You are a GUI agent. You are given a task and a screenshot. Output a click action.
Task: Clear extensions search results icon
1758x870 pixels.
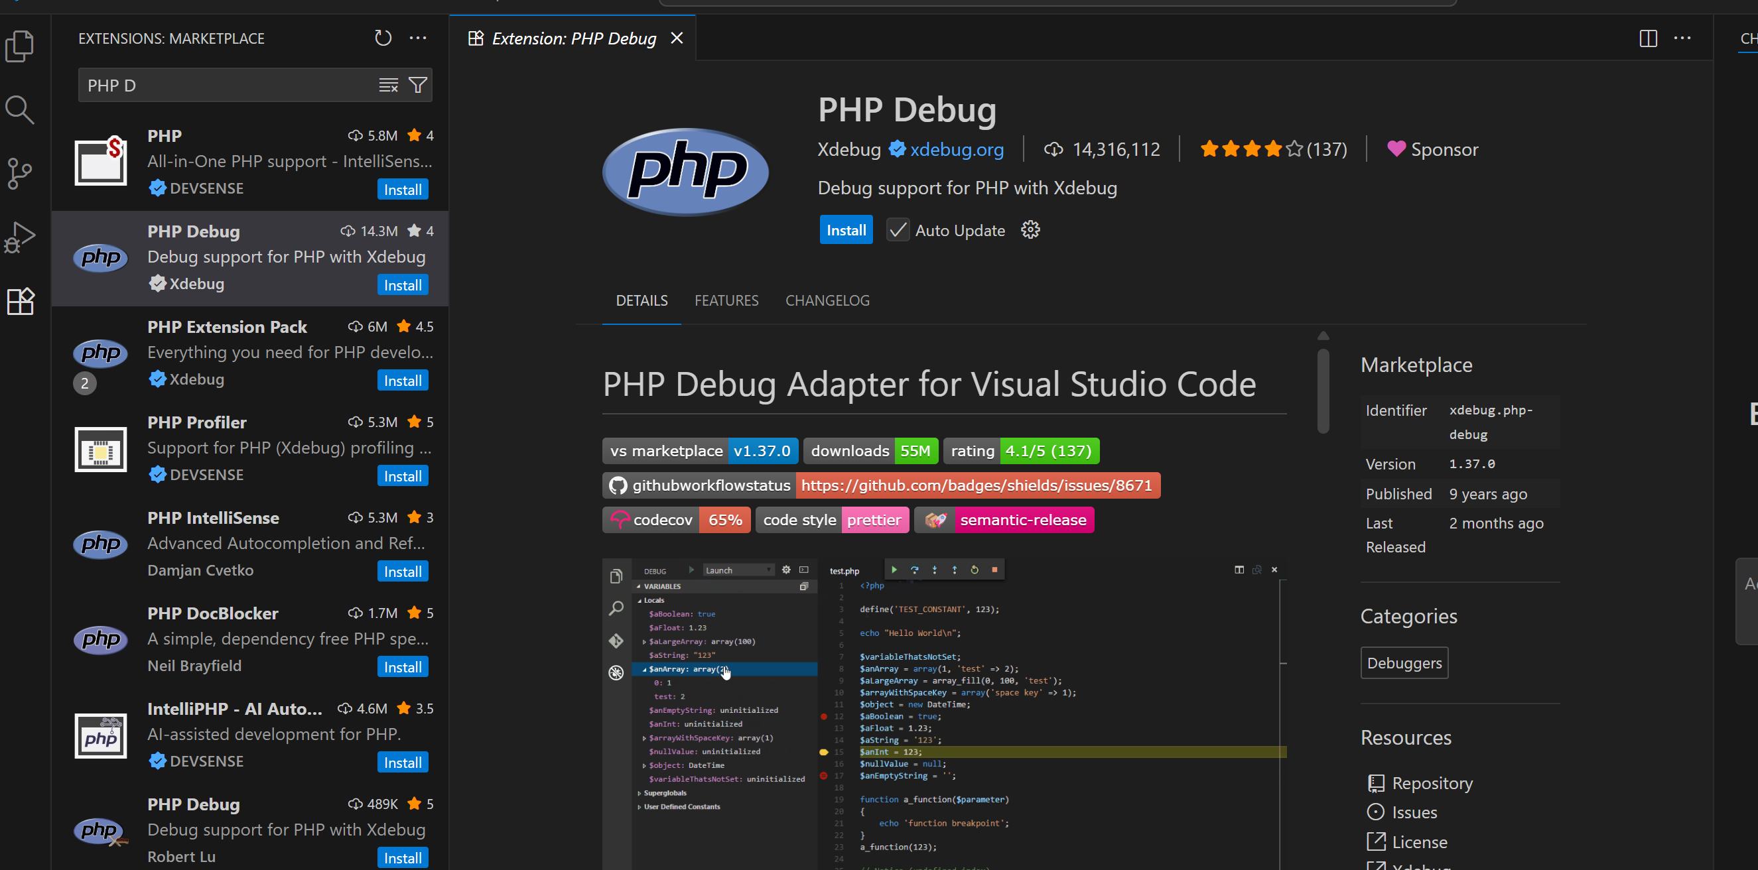pyautogui.click(x=388, y=86)
